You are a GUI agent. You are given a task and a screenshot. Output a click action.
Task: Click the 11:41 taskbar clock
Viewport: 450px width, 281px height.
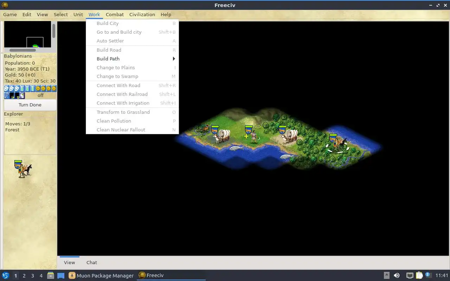(442, 275)
